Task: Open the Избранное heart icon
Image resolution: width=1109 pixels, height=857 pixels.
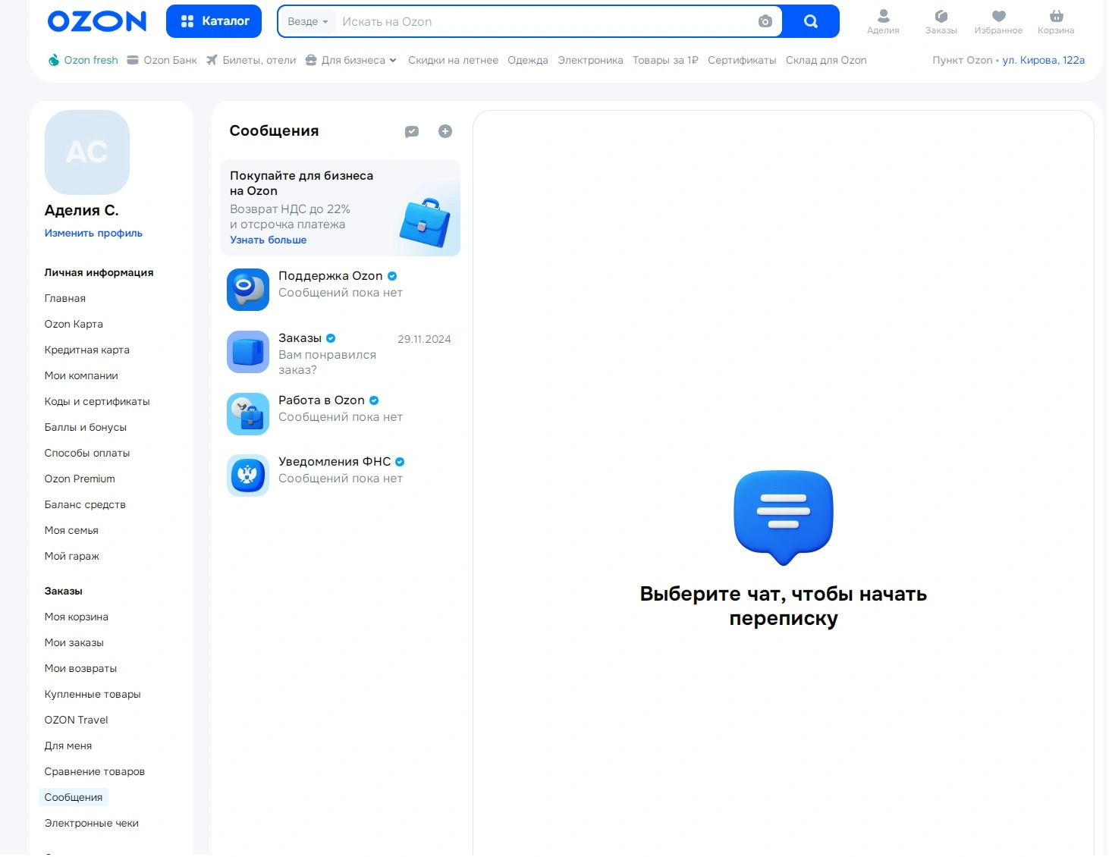Action: coord(998,21)
